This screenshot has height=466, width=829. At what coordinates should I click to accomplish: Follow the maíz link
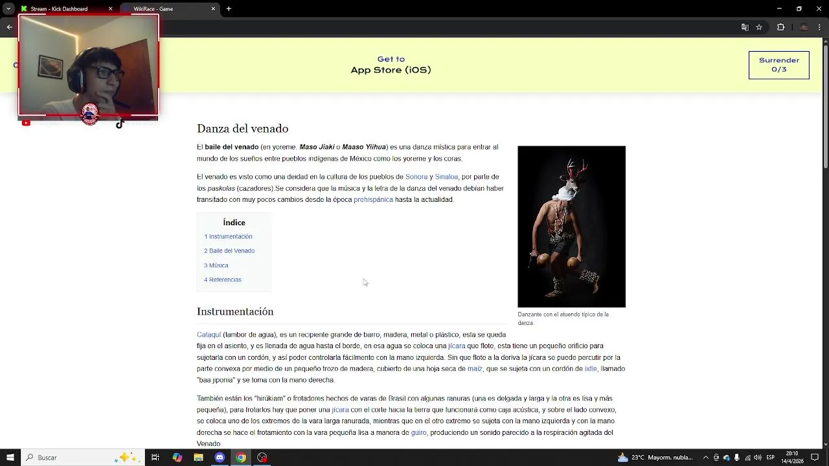coord(475,369)
